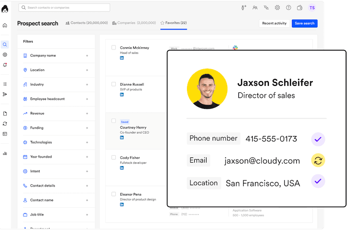Screen dimensions: 347x232
Task: Check the box for Connie Mckinney
Action: [114, 47]
